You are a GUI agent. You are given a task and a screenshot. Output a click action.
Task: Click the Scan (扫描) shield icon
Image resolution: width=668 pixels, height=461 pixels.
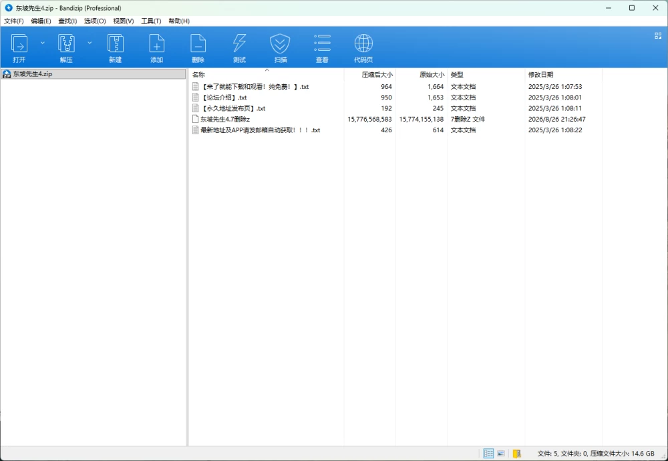[x=281, y=44]
